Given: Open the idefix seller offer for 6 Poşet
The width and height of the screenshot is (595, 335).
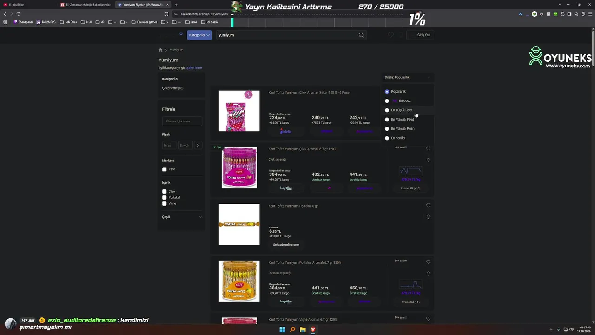Looking at the screenshot, I should coord(286,132).
